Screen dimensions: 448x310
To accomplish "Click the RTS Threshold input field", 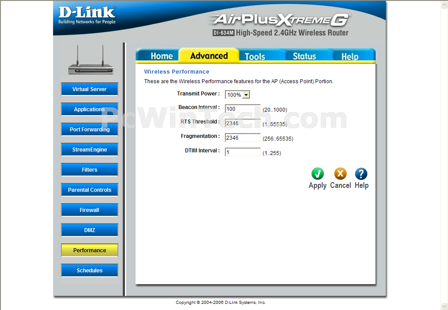I will (x=242, y=123).
